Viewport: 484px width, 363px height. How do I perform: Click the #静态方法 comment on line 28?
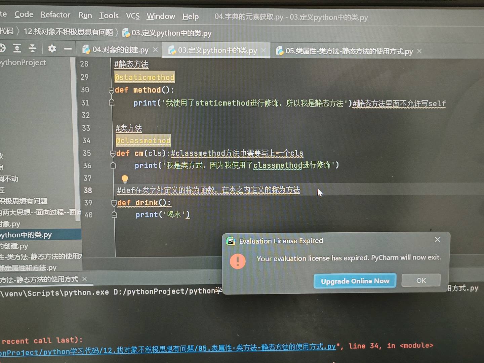click(131, 64)
